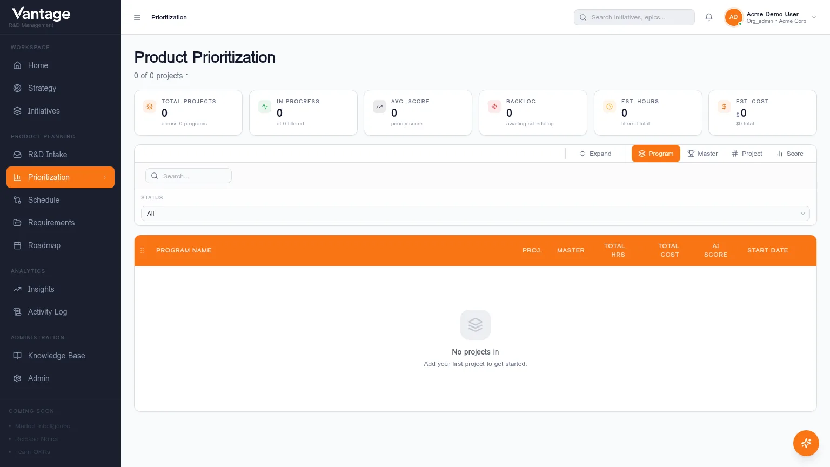Focus the table Search field

[189, 176]
